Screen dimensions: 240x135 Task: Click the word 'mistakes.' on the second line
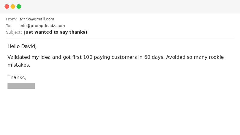(x=19, y=65)
